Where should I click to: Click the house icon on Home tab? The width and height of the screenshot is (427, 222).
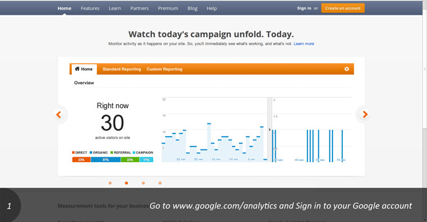click(x=77, y=69)
